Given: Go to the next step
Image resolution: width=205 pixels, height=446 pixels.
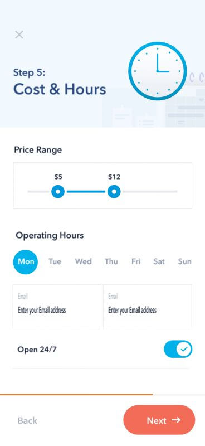Looking at the screenshot, I should click(x=159, y=420).
